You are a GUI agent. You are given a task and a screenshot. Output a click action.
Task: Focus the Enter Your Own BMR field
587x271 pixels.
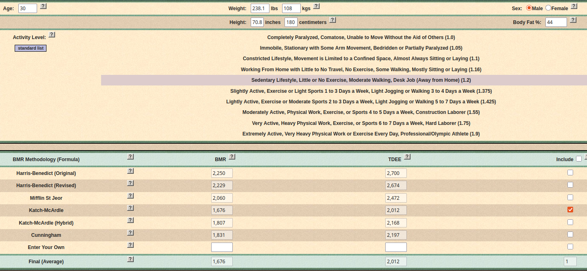click(222, 247)
